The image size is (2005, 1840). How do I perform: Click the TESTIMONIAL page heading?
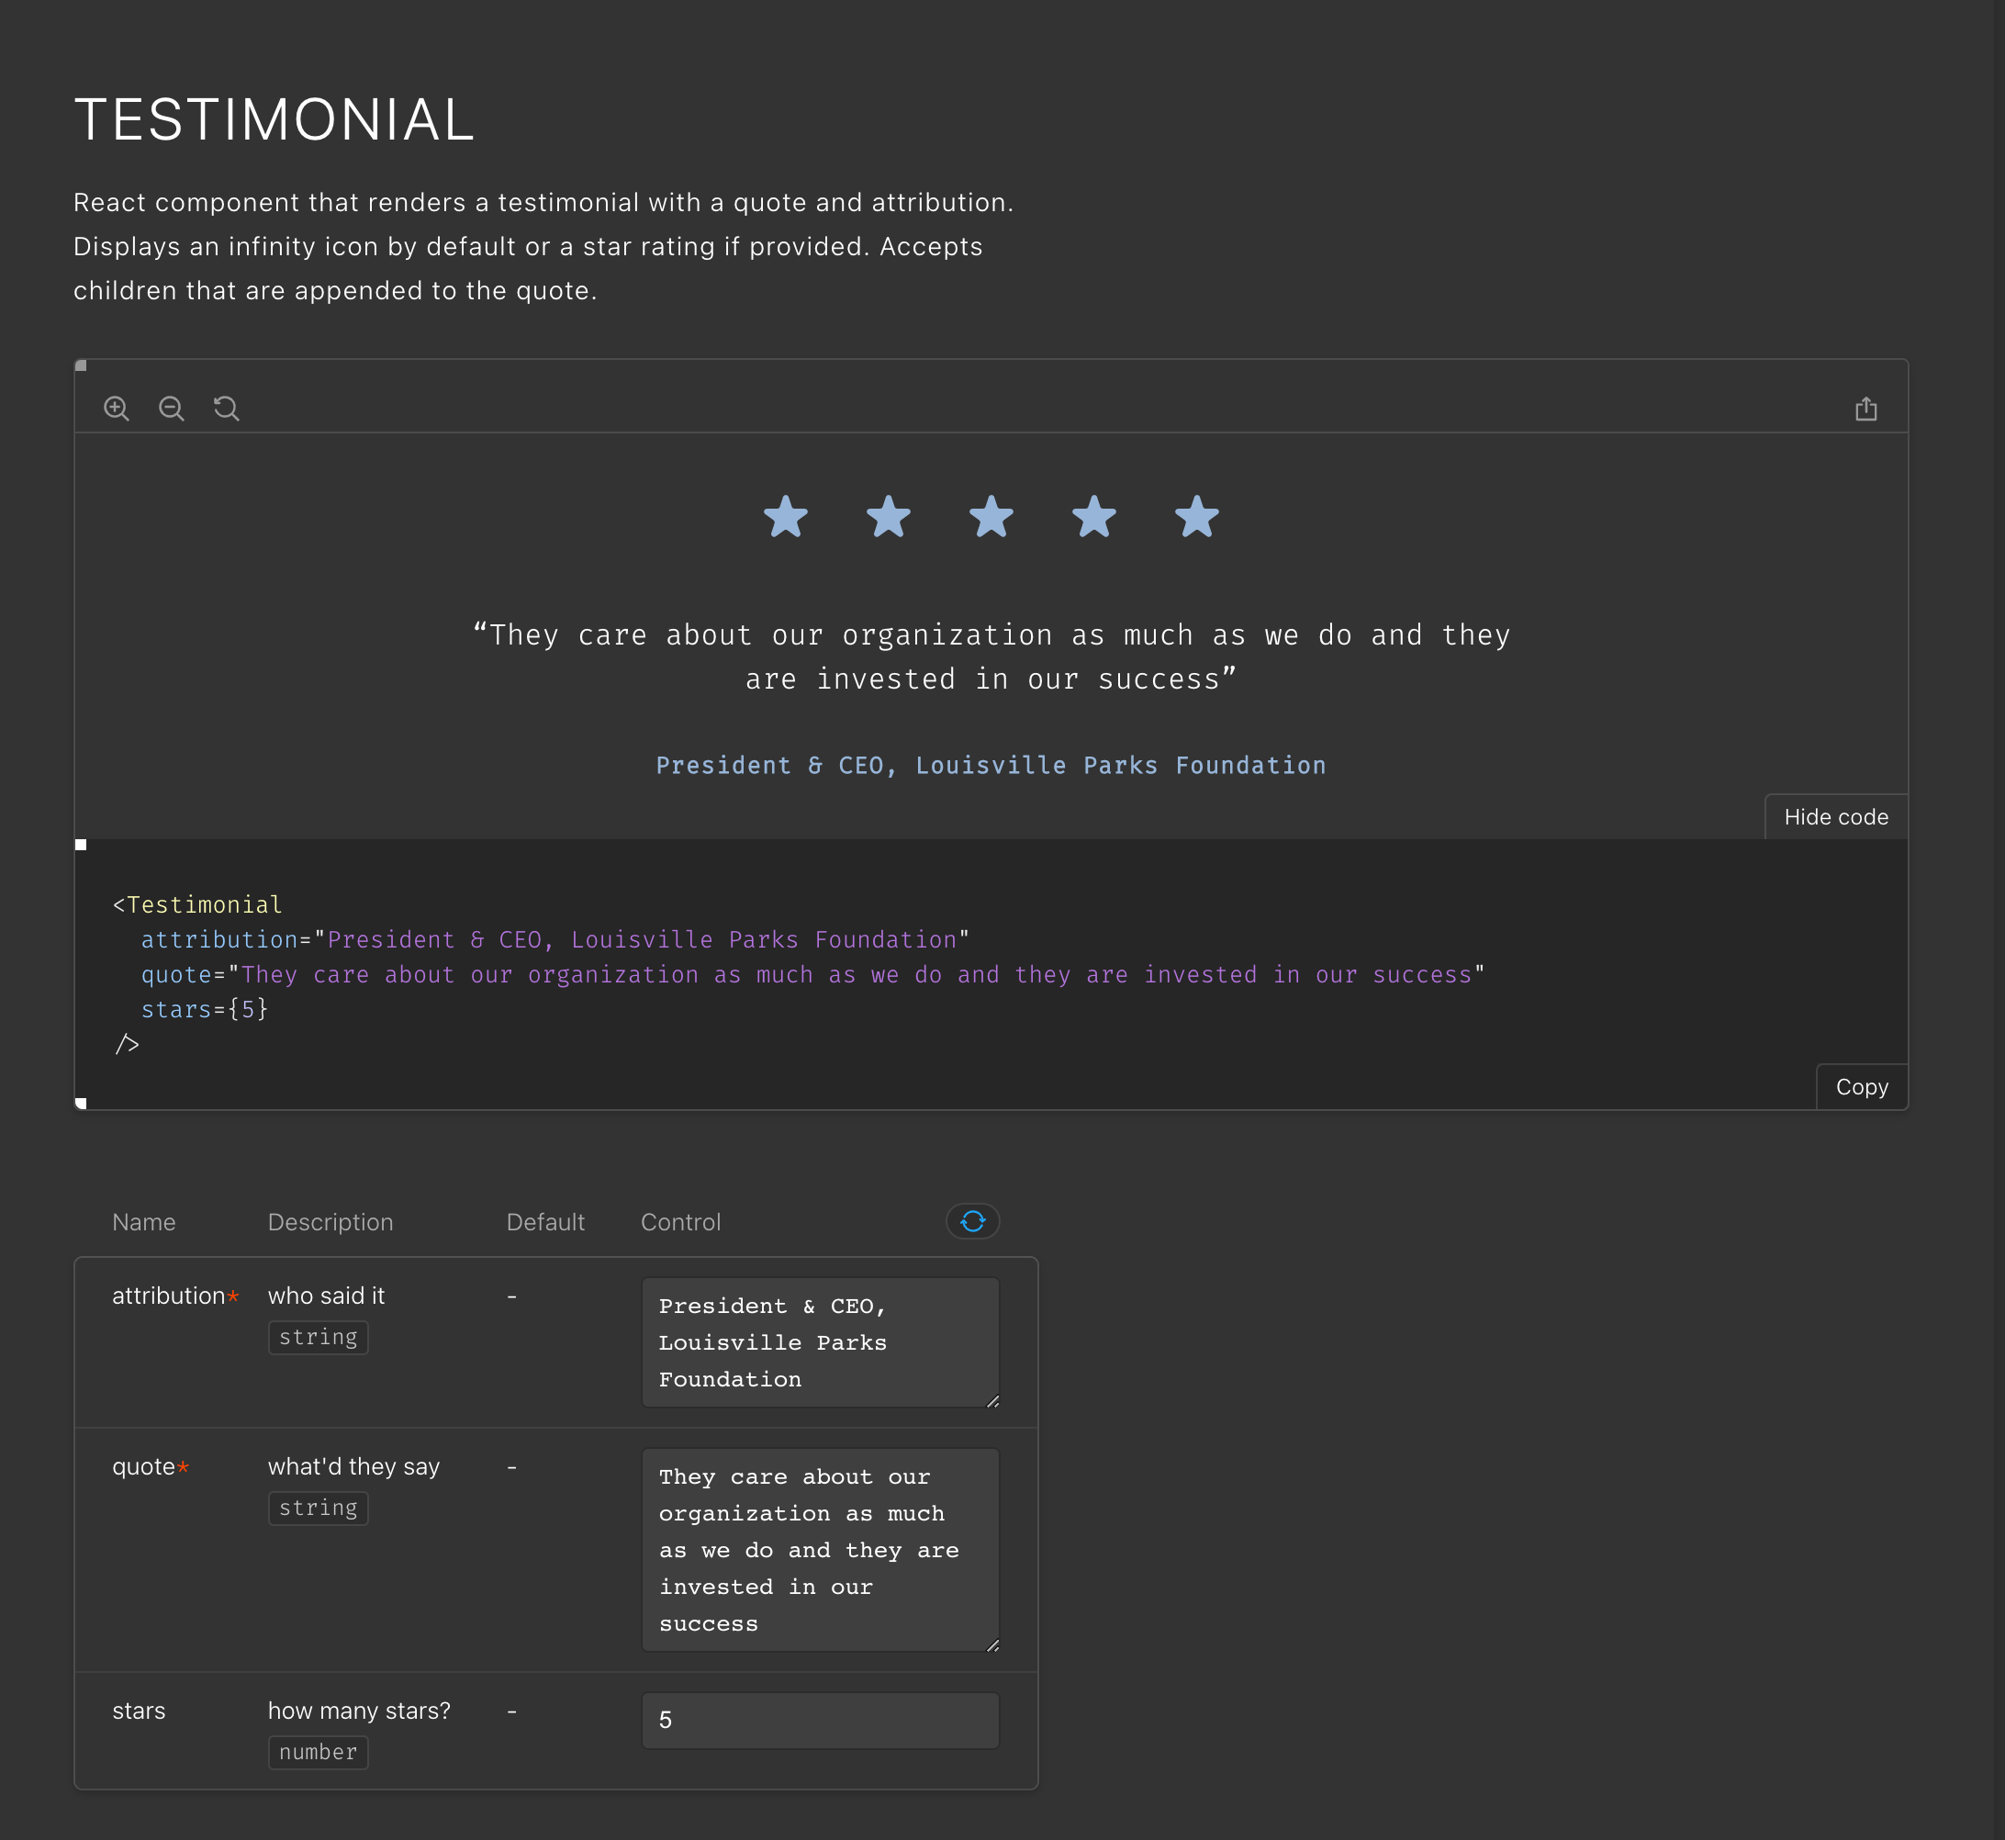pos(274,119)
